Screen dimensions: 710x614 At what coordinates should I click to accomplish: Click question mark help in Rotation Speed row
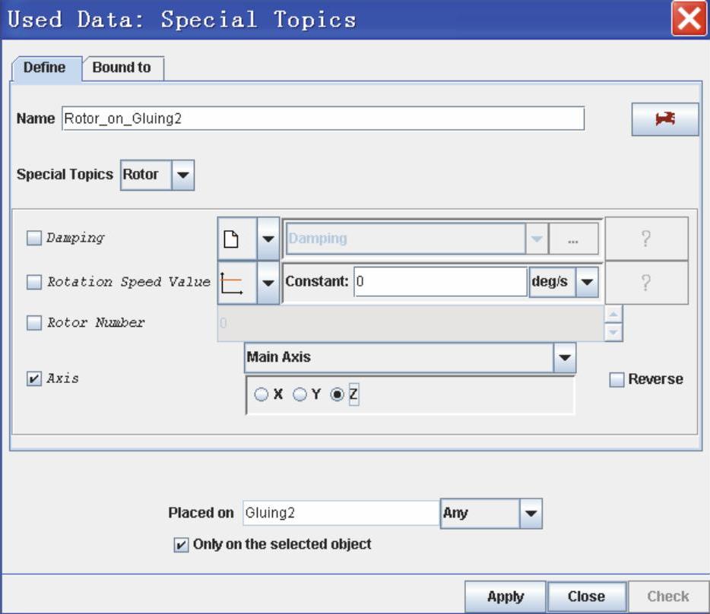pos(646,283)
